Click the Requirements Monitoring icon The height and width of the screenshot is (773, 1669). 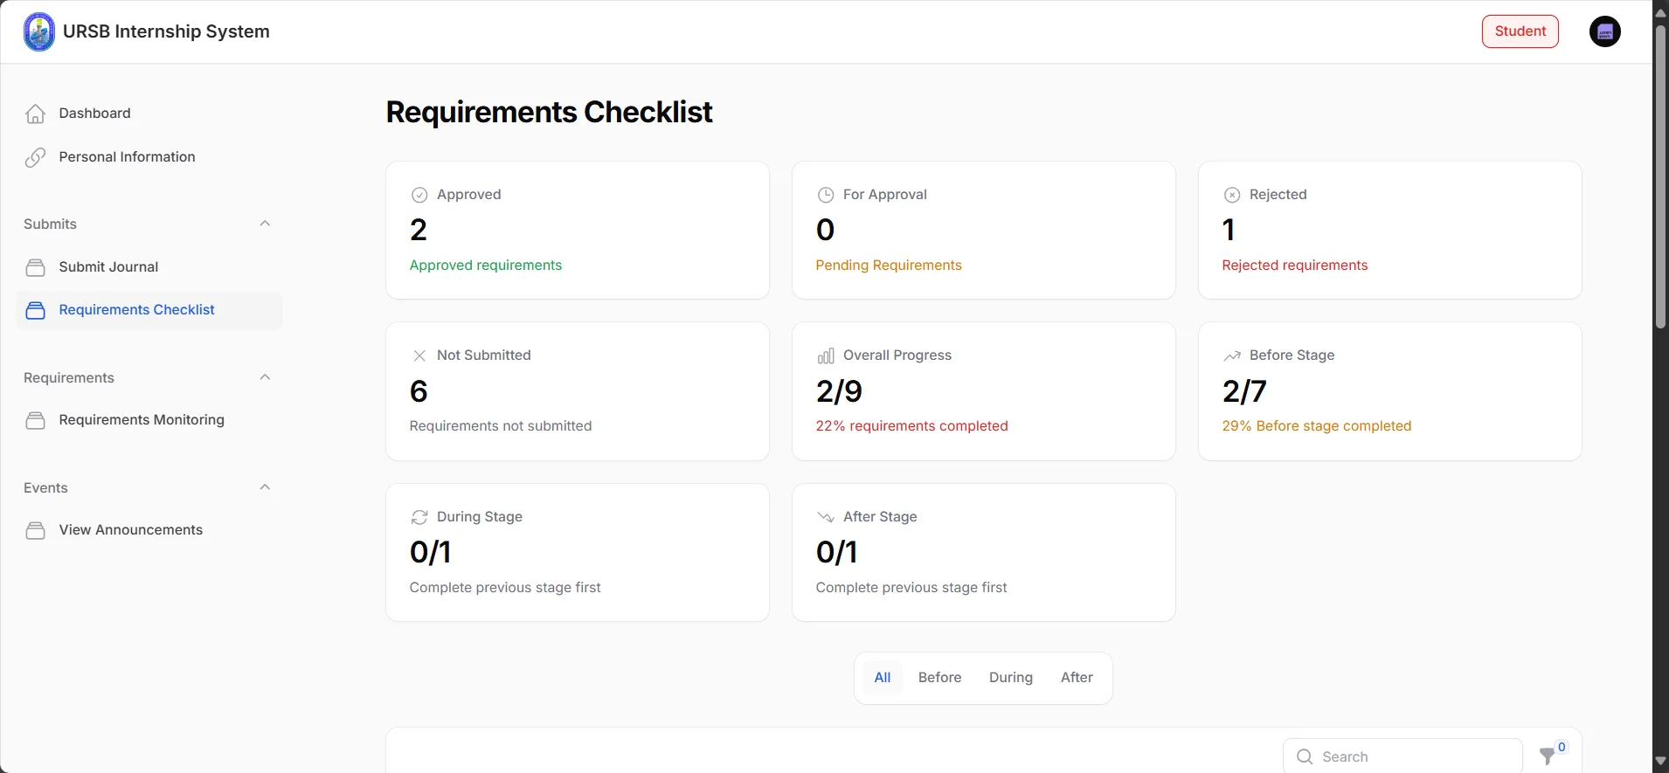click(36, 420)
